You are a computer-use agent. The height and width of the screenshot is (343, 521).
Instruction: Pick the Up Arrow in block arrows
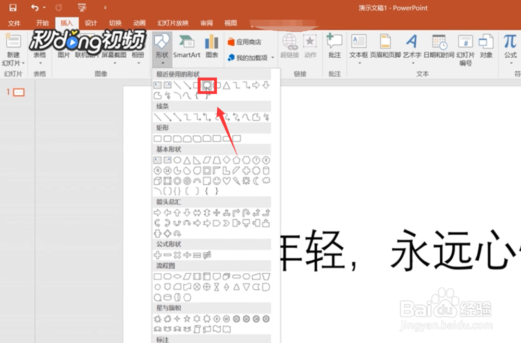click(178, 213)
